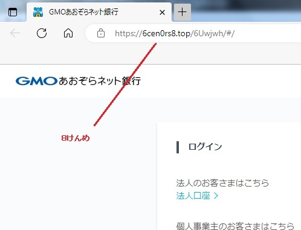
Task: Click the 法人のお客さまはこちら text
Action: pos(222,183)
